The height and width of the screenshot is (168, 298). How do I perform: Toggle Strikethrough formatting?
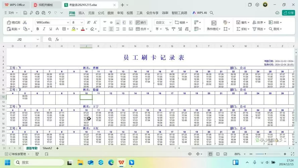click(57, 29)
